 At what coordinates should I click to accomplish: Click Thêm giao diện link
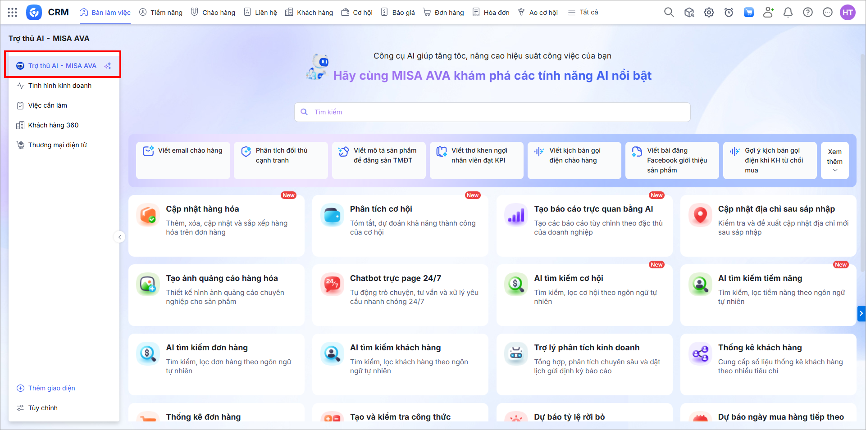(x=51, y=388)
